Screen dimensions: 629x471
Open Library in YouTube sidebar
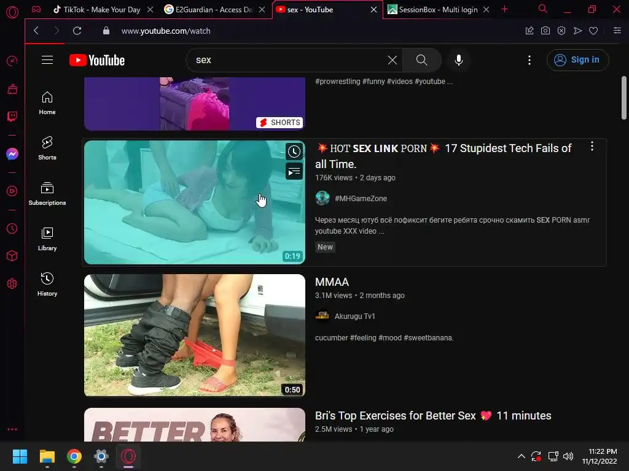pos(47,239)
